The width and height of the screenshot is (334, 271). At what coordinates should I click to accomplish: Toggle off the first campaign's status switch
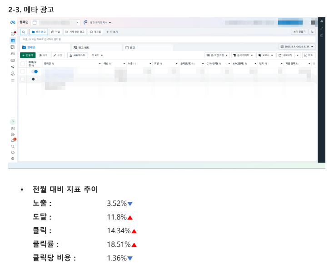[34, 72]
